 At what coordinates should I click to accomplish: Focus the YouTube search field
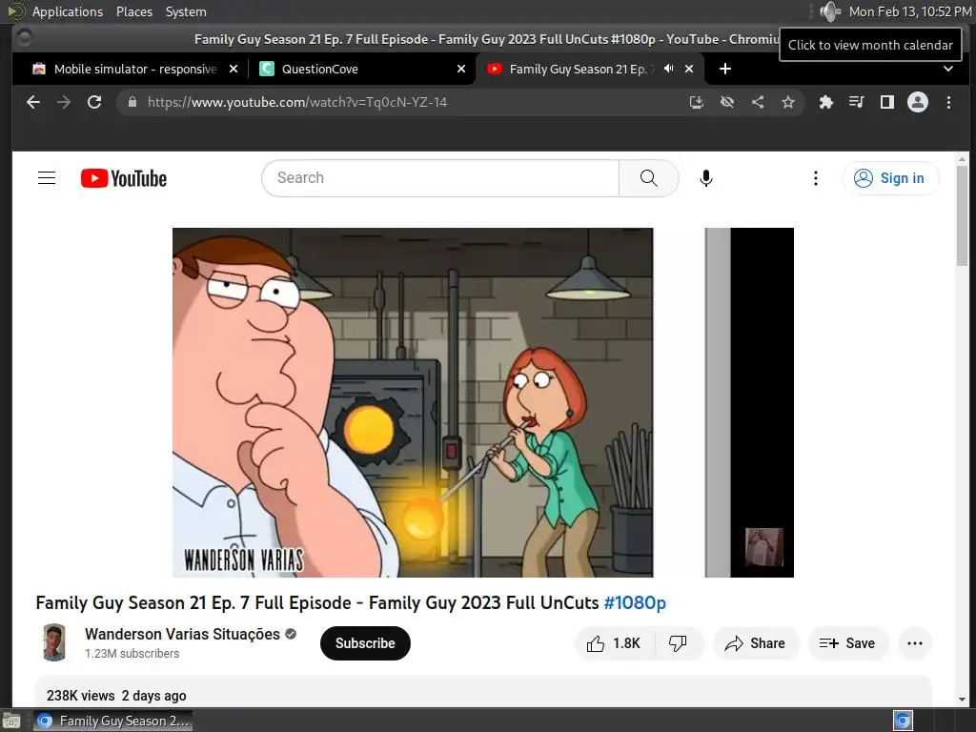pos(440,178)
